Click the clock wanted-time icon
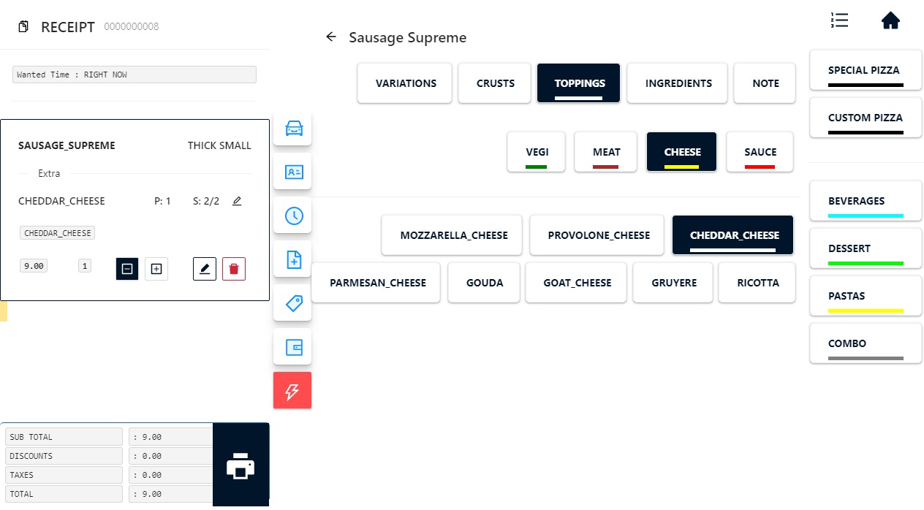Viewport: 924px width, 510px height. tap(292, 216)
